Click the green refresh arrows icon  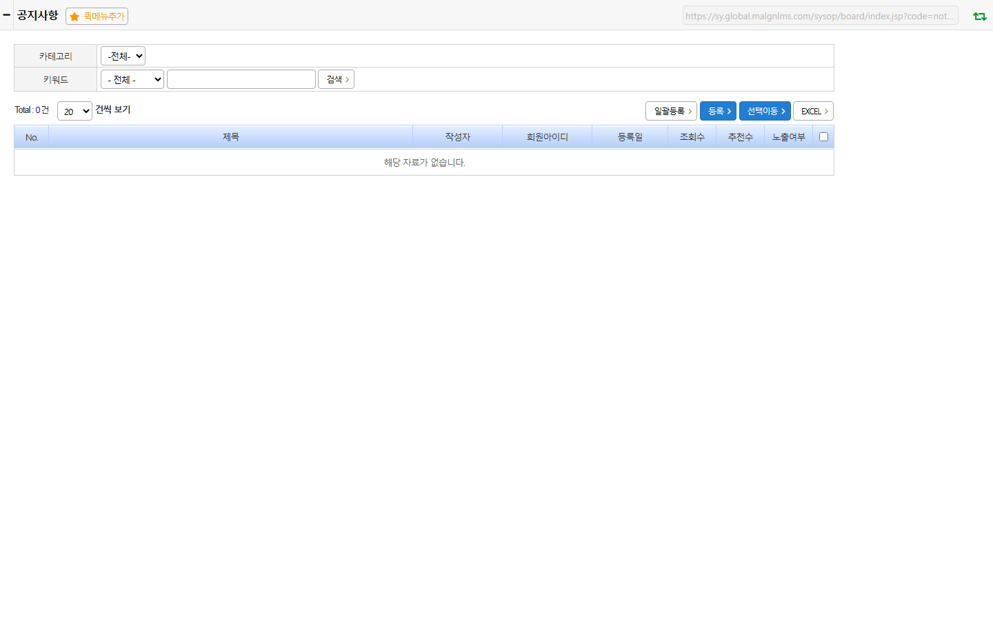point(979,17)
